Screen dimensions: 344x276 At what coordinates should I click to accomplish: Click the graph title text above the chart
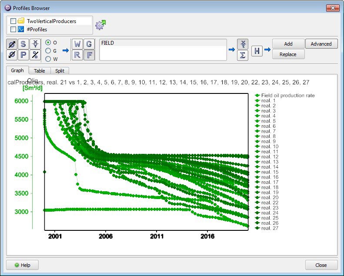click(x=158, y=82)
